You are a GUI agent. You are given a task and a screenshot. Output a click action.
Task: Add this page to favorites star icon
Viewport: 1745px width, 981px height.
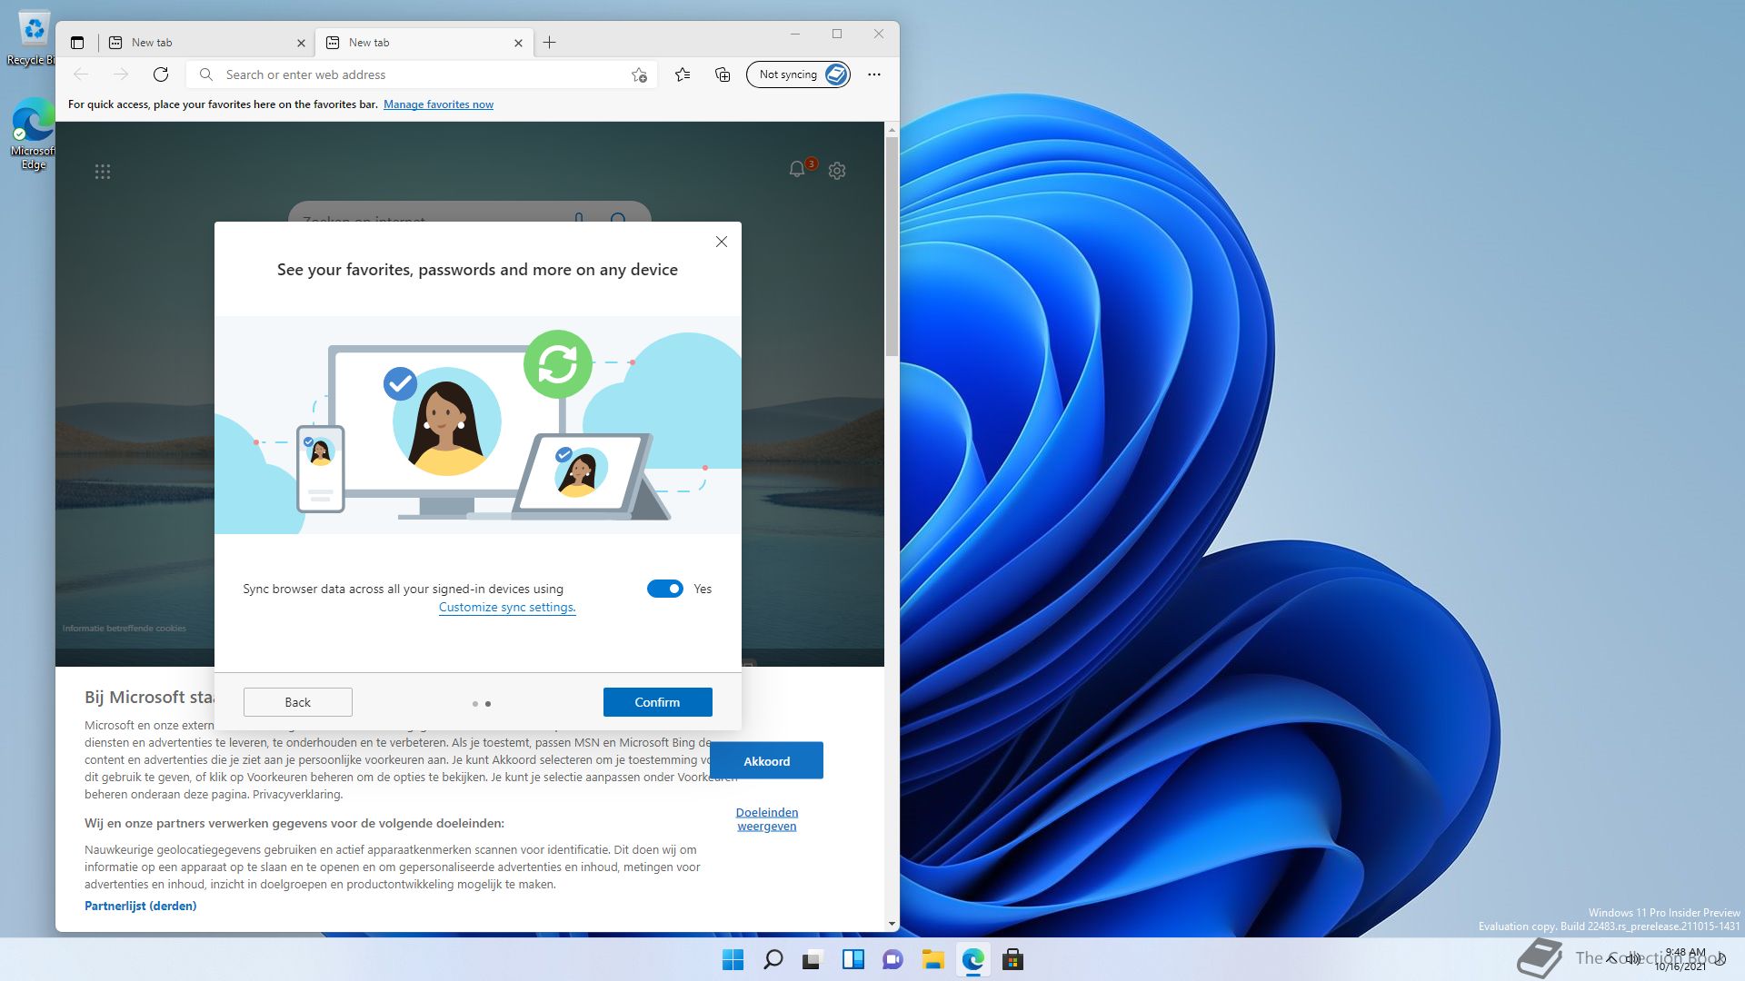[639, 74]
